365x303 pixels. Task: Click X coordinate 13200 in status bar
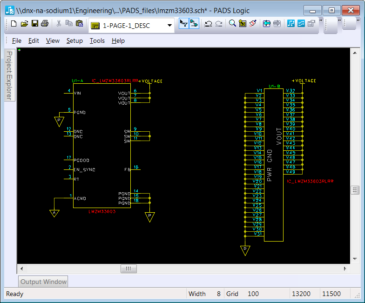301,294
